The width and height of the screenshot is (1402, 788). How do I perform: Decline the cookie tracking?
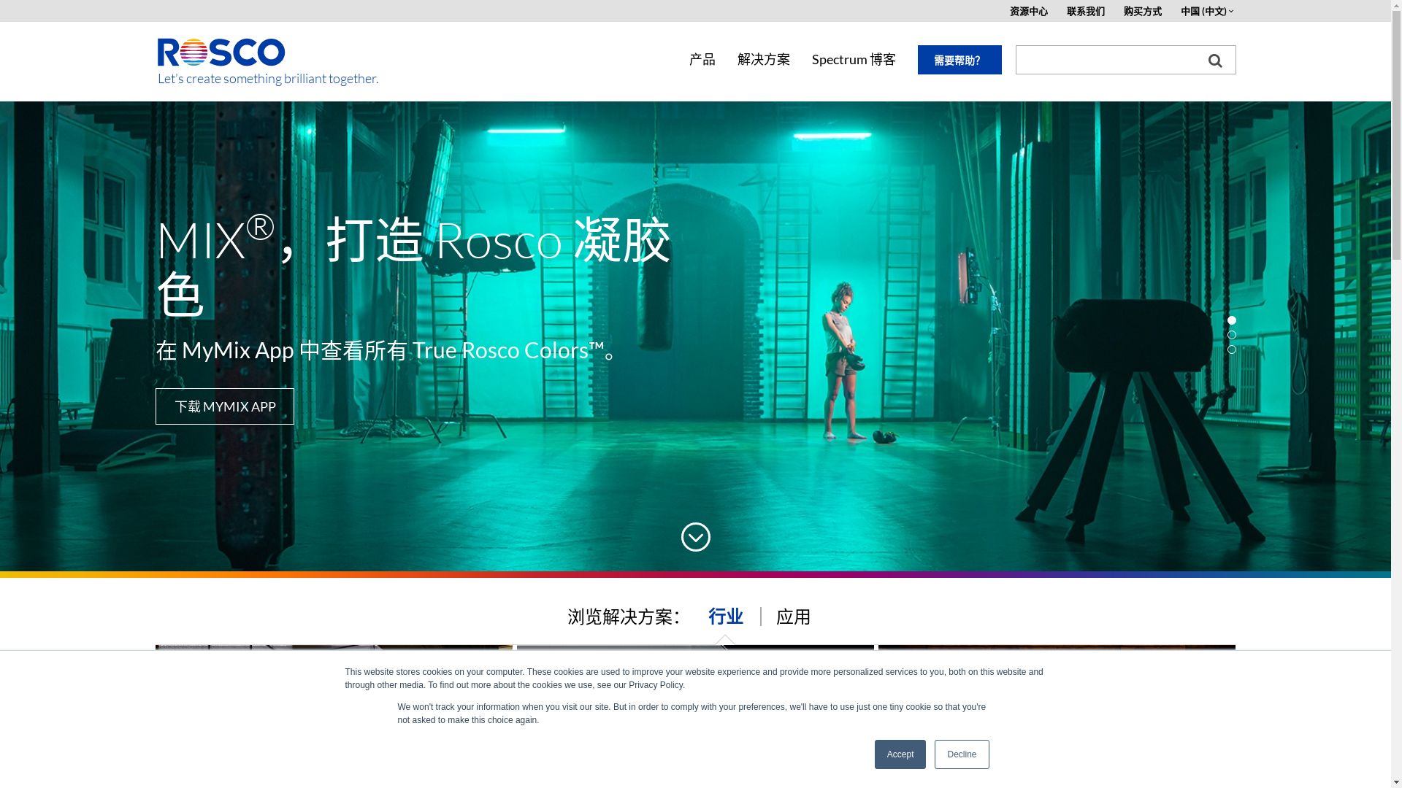point(961,754)
